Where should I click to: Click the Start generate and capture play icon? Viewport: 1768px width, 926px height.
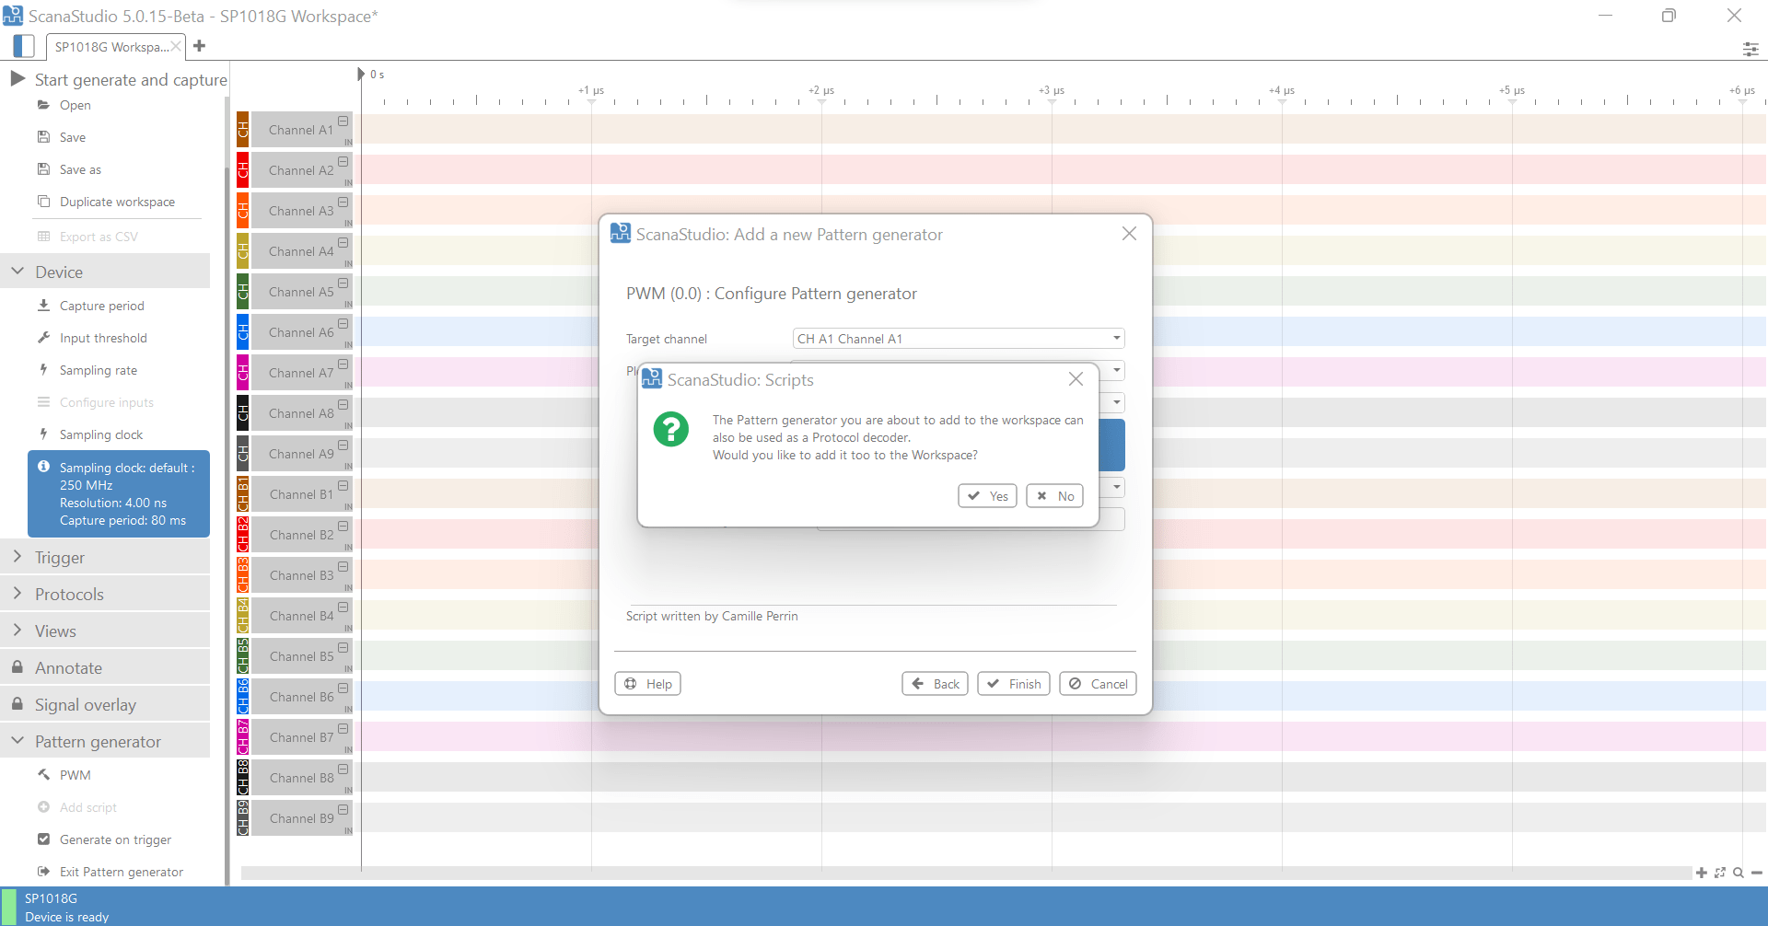pyautogui.click(x=17, y=79)
